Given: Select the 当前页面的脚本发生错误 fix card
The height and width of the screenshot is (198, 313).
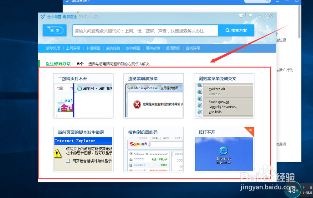Looking at the screenshot, I should pyautogui.click(x=83, y=149).
